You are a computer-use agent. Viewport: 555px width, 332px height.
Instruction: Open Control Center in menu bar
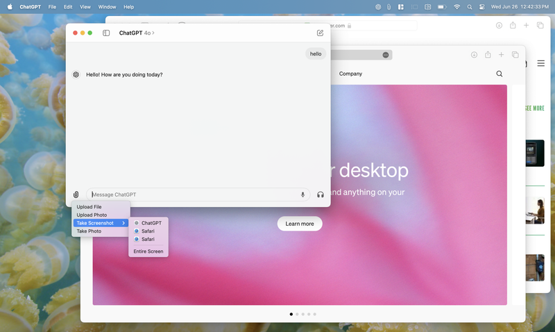point(481,7)
